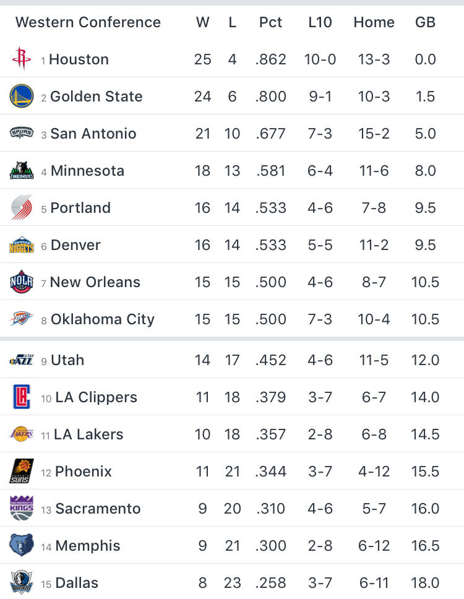Viewport: 464px width, 599px height.
Task: Select the Dallas team name
Action: click(x=77, y=582)
